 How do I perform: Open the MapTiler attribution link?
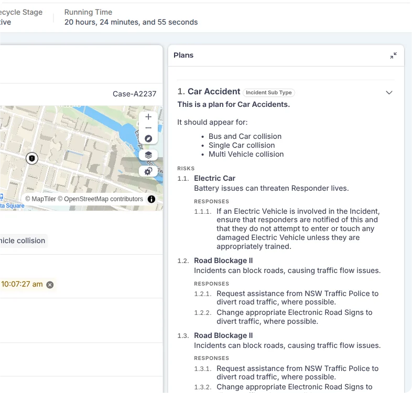pos(40,199)
